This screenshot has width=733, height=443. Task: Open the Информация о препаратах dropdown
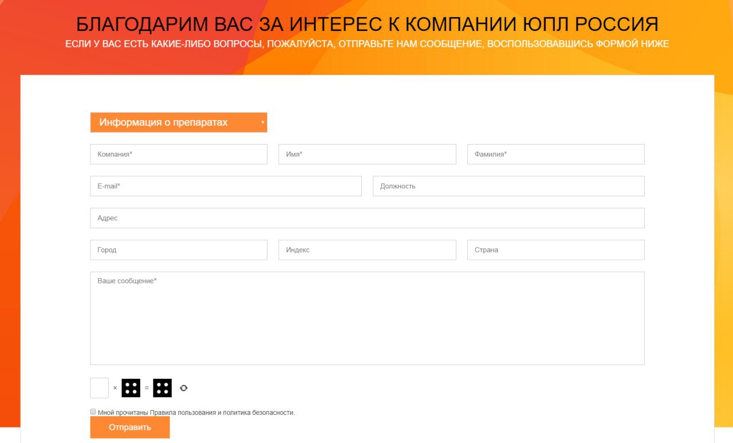click(x=179, y=122)
